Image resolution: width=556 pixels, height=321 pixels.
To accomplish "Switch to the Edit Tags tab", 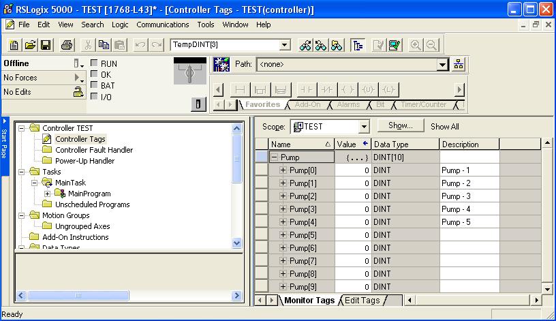I will tap(362, 301).
